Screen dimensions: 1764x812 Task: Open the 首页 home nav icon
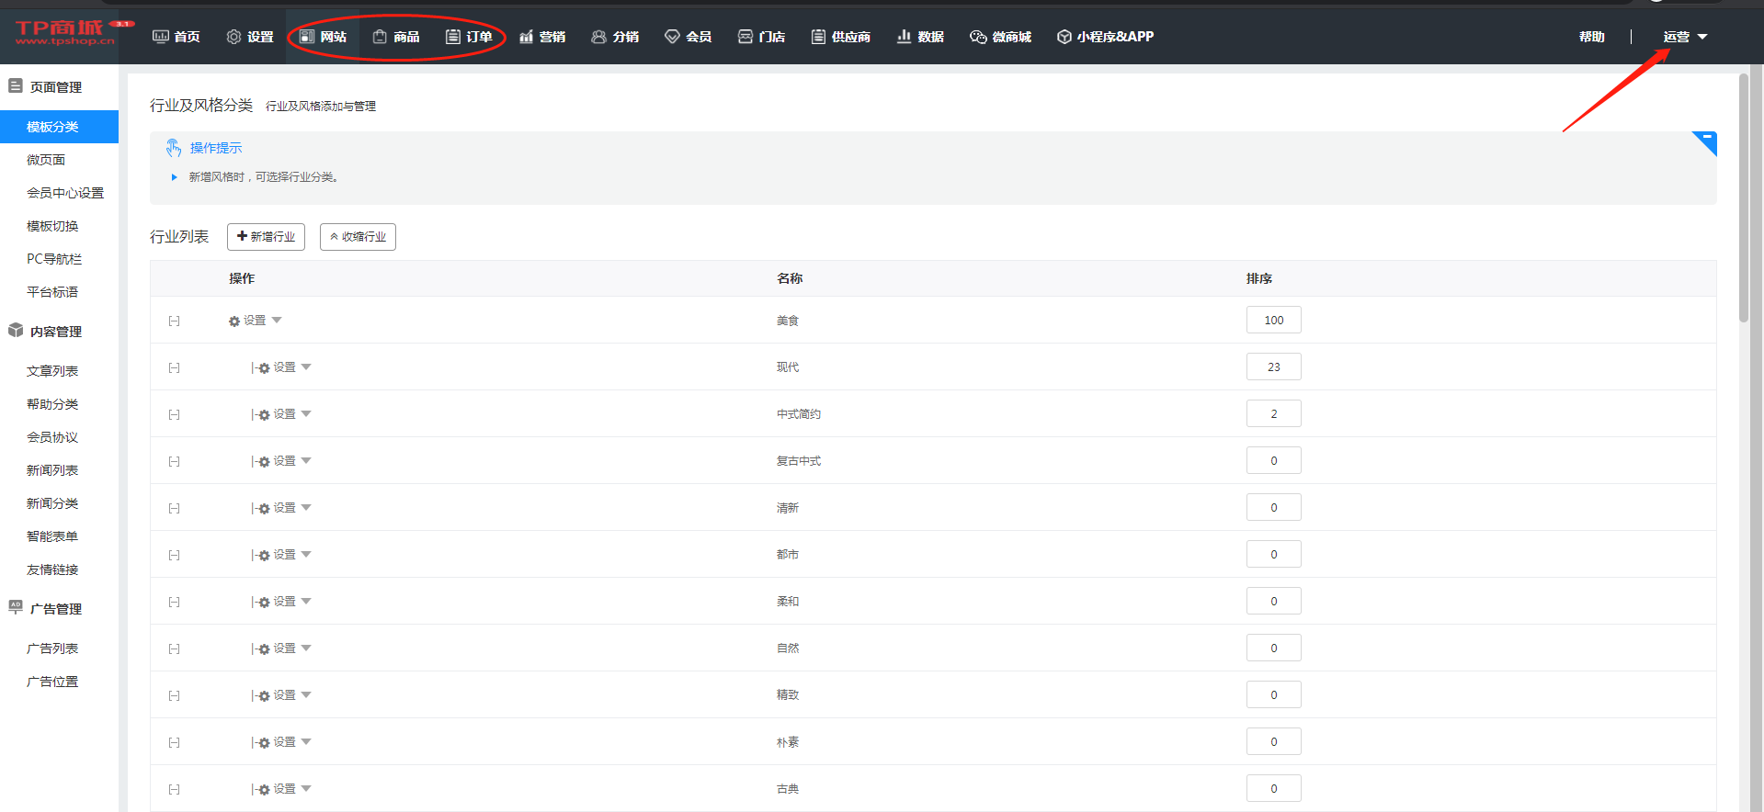161,37
